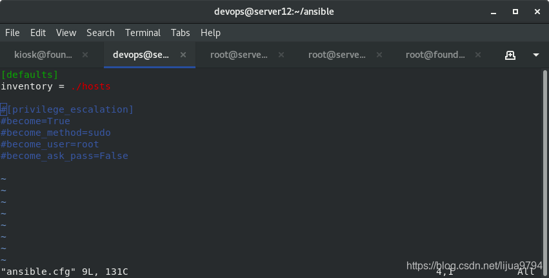Click the #become_ask_pass=False line
The width and height of the screenshot is (549, 278).
(x=65, y=156)
